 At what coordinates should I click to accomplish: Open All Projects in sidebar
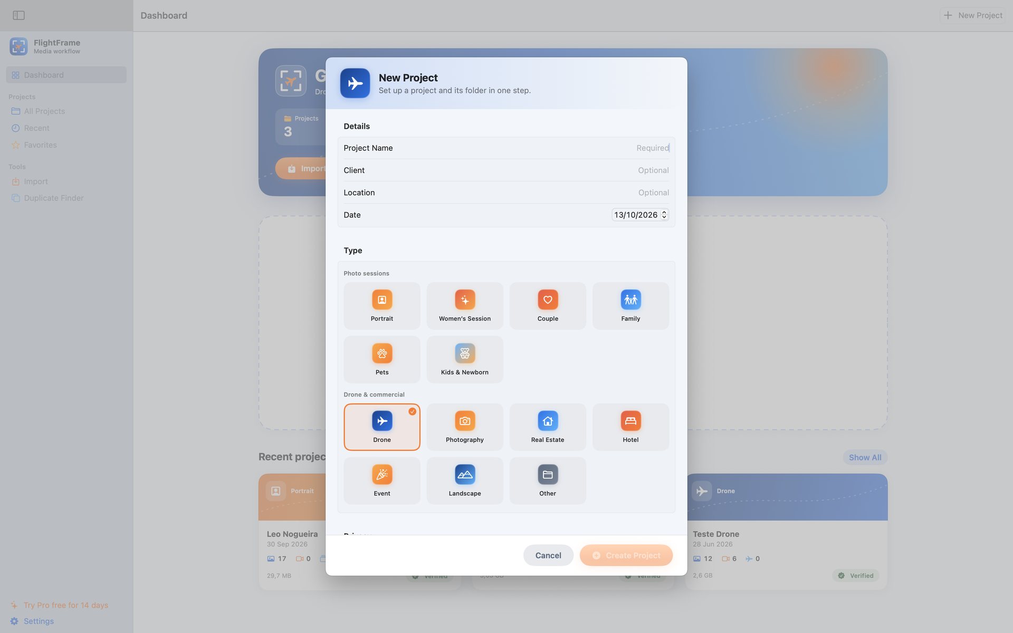[66, 111]
